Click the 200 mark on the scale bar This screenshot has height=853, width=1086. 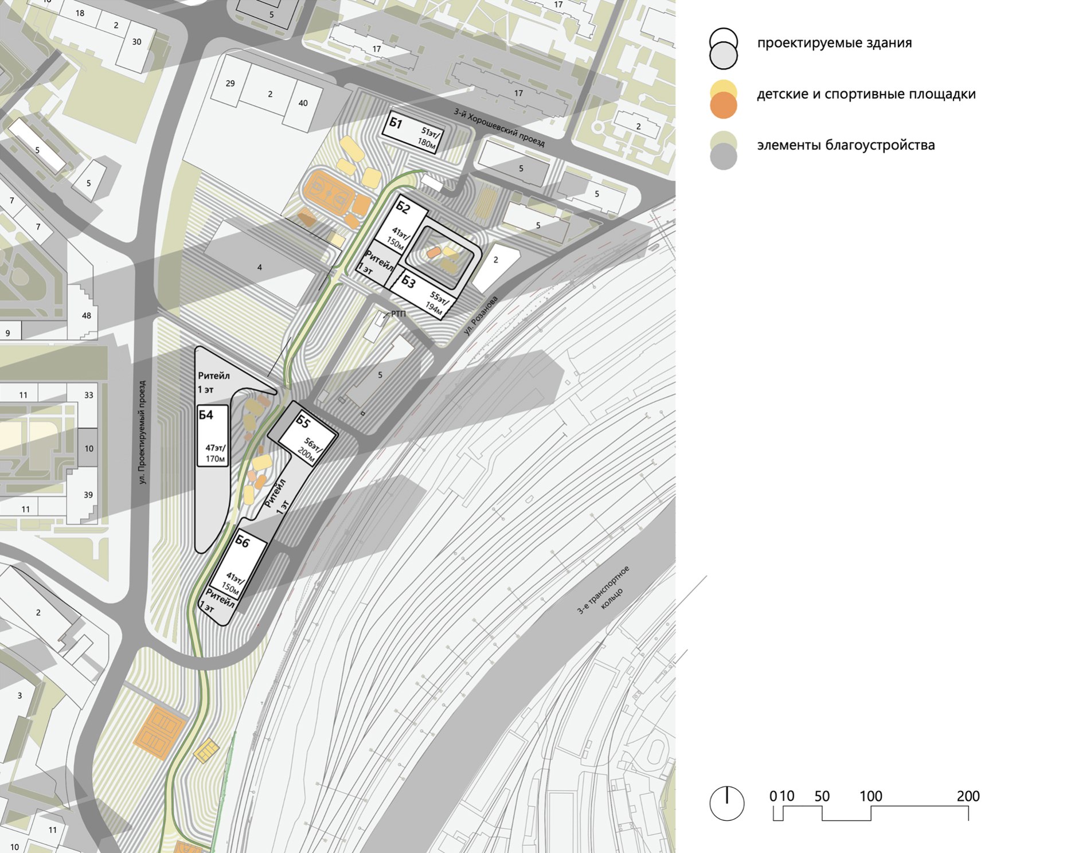tap(967, 796)
